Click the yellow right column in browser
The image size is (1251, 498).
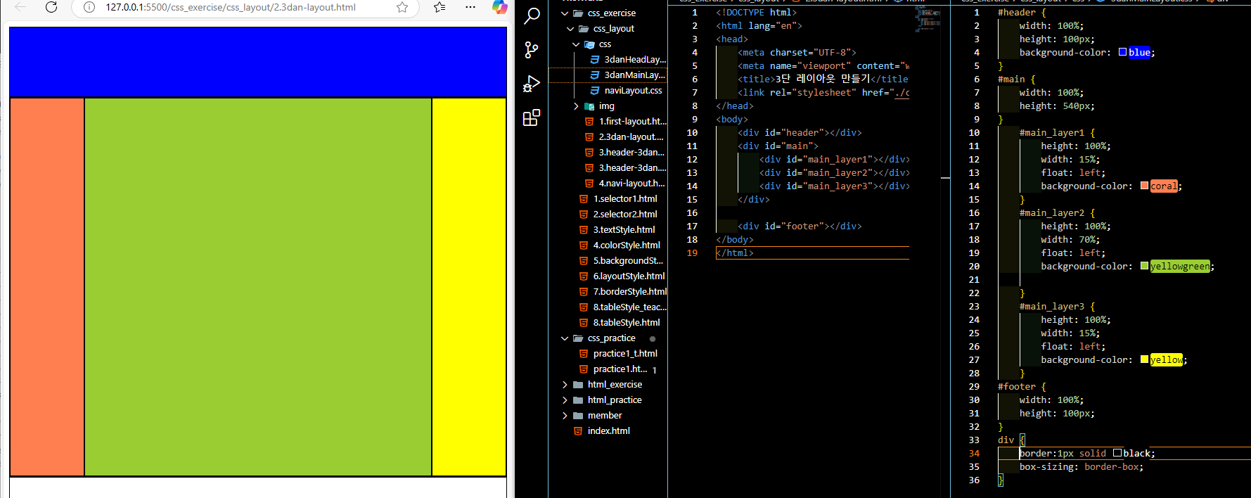point(469,287)
